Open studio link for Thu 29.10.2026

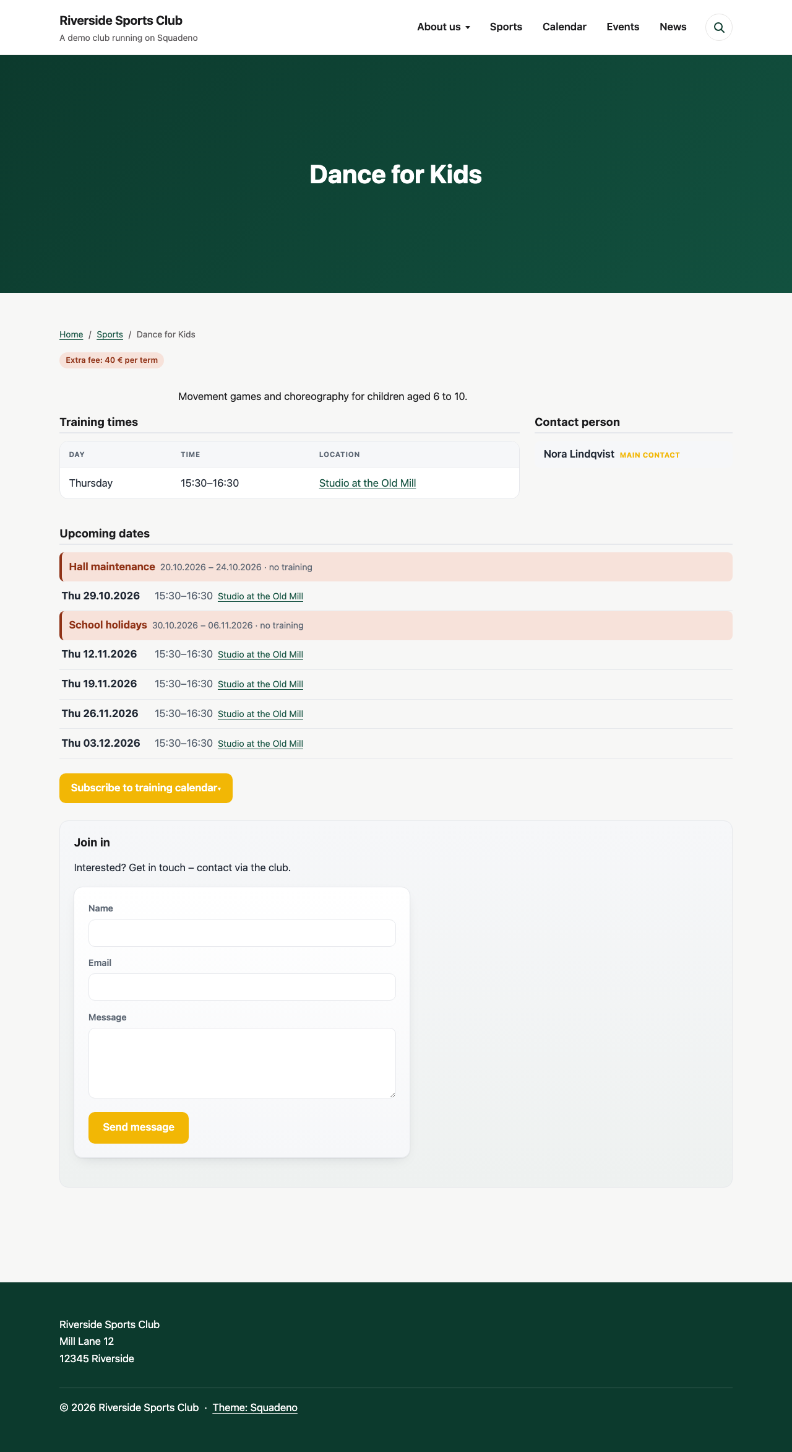[260, 596]
